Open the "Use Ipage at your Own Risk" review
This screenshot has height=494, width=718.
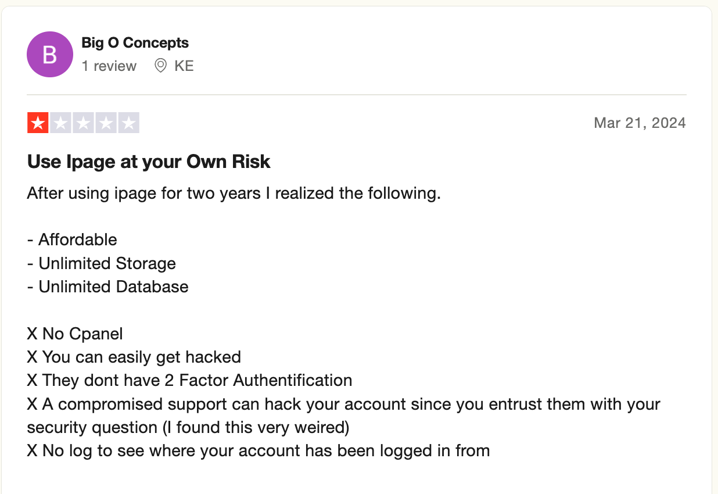click(x=149, y=162)
